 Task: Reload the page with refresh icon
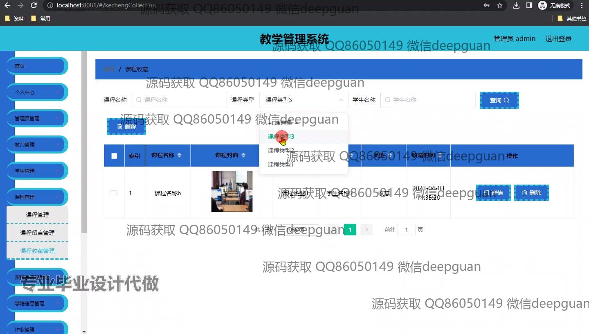(x=34, y=5)
